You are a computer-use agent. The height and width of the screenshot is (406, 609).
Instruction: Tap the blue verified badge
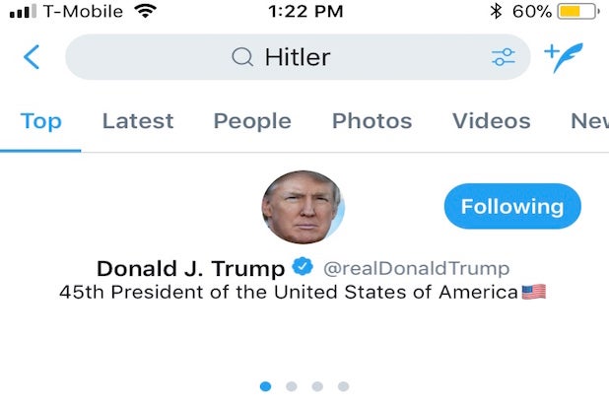click(303, 268)
